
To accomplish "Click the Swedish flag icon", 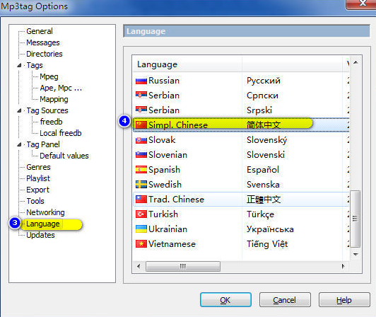I will tap(141, 185).
